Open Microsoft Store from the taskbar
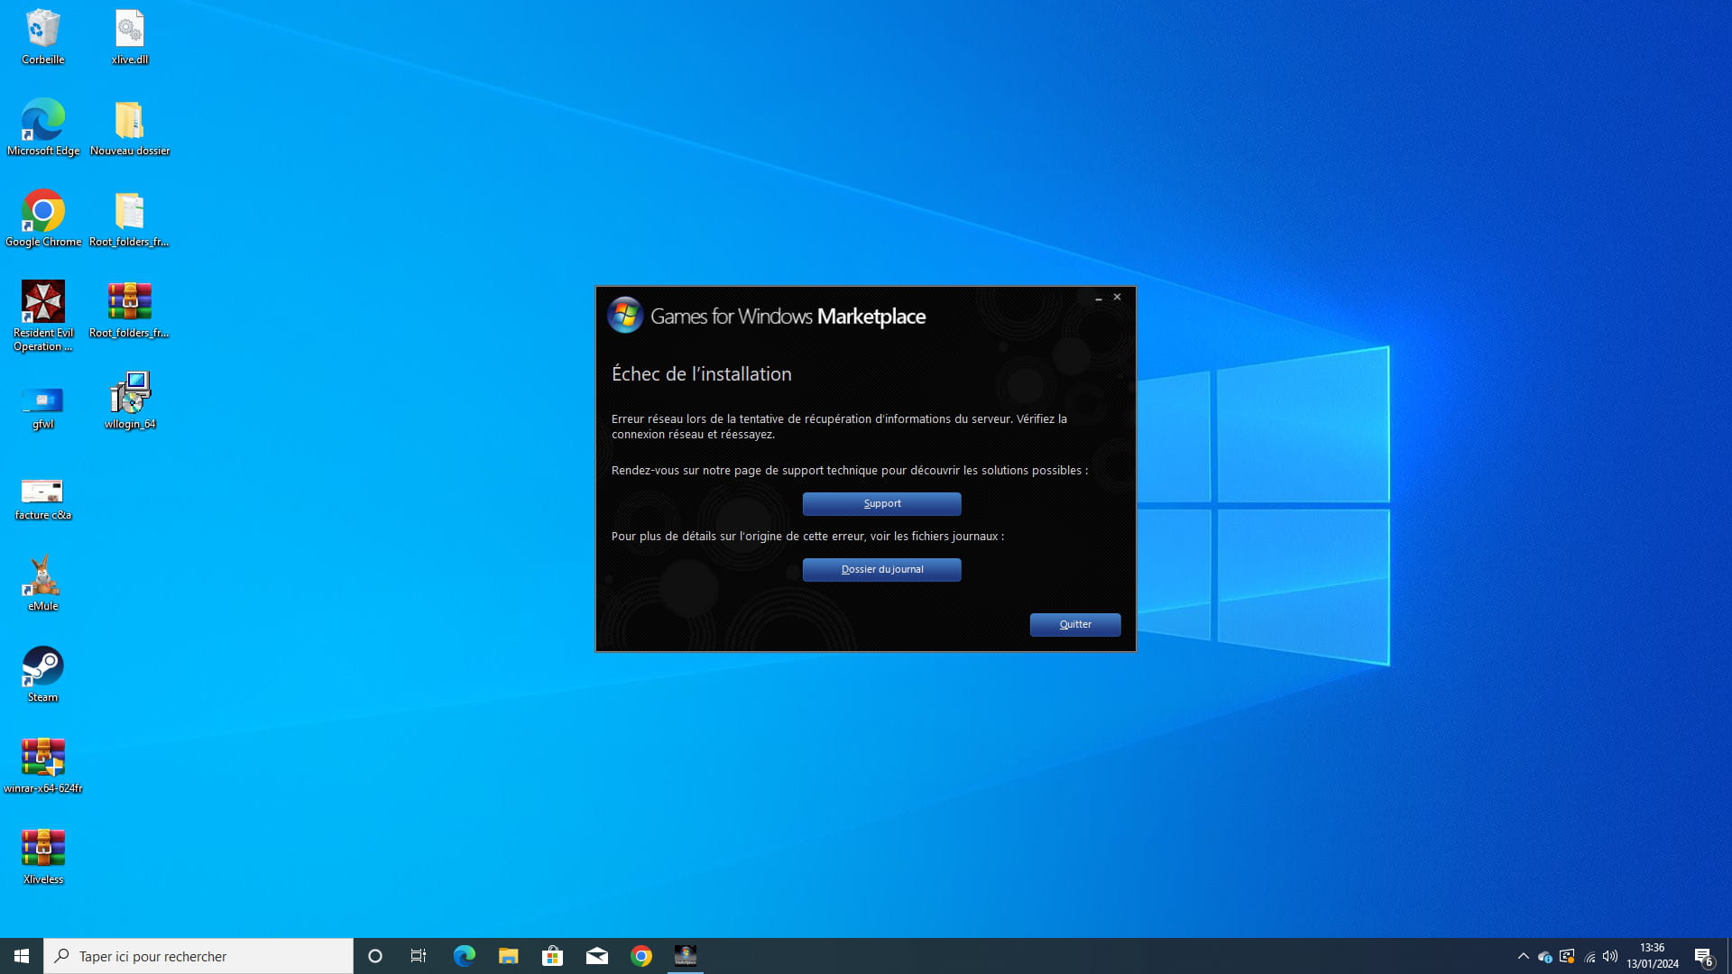The height and width of the screenshot is (974, 1732). (552, 956)
